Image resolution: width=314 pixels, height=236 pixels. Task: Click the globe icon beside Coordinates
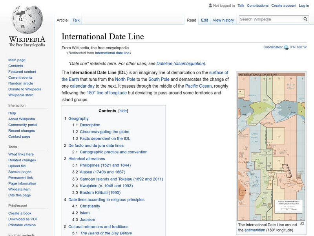(286, 48)
